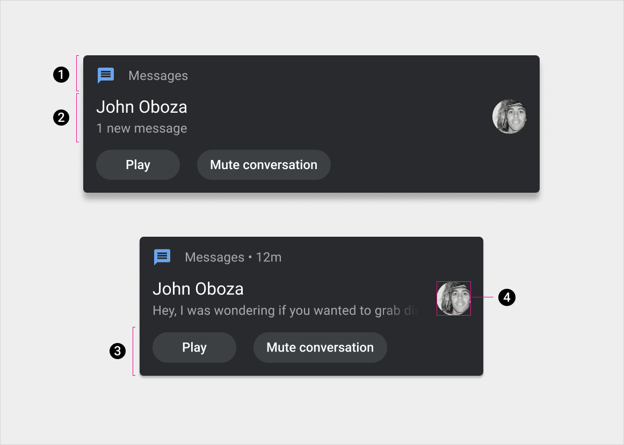Click annotation marker number 1
This screenshot has height=445, width=624.
tap(61, 75)
